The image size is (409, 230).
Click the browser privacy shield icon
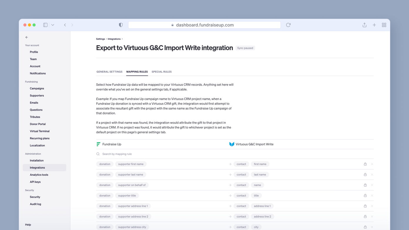121,25
